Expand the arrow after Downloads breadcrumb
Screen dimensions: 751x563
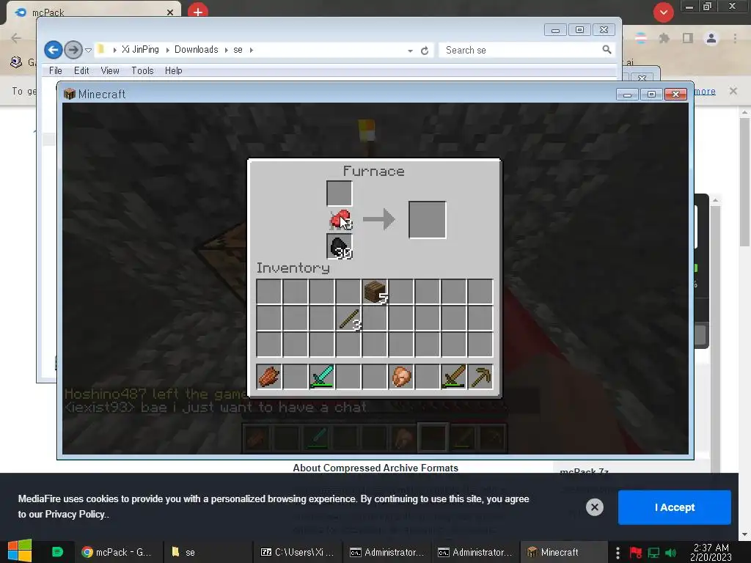coord(226,50)
